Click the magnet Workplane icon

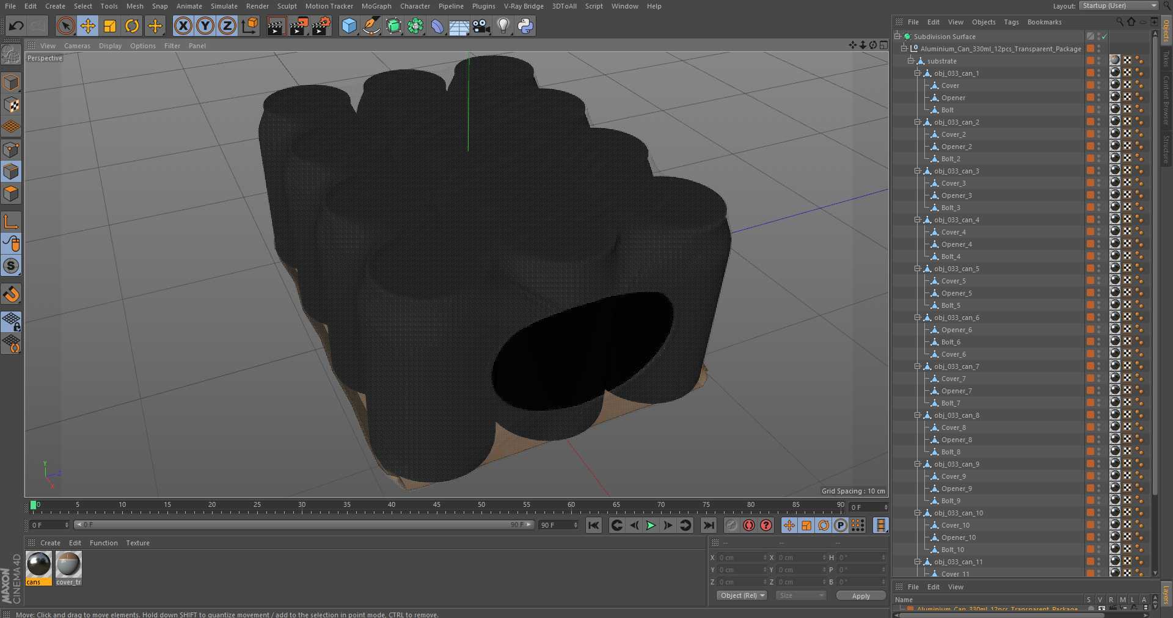pos(11,294)
